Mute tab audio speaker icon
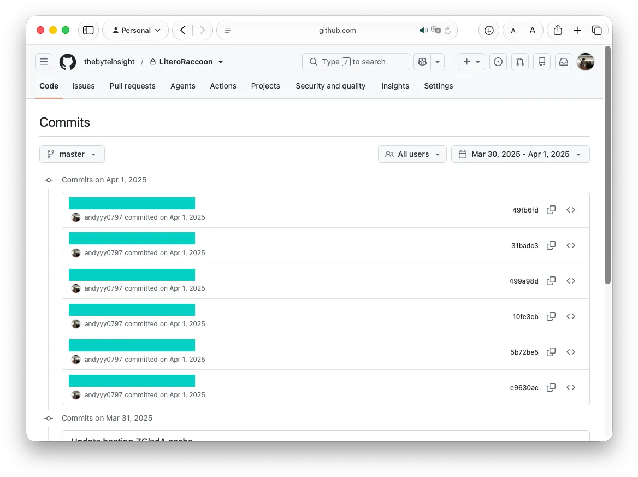The height and width of the screenshot is (477, 638). tap(423, 30)
